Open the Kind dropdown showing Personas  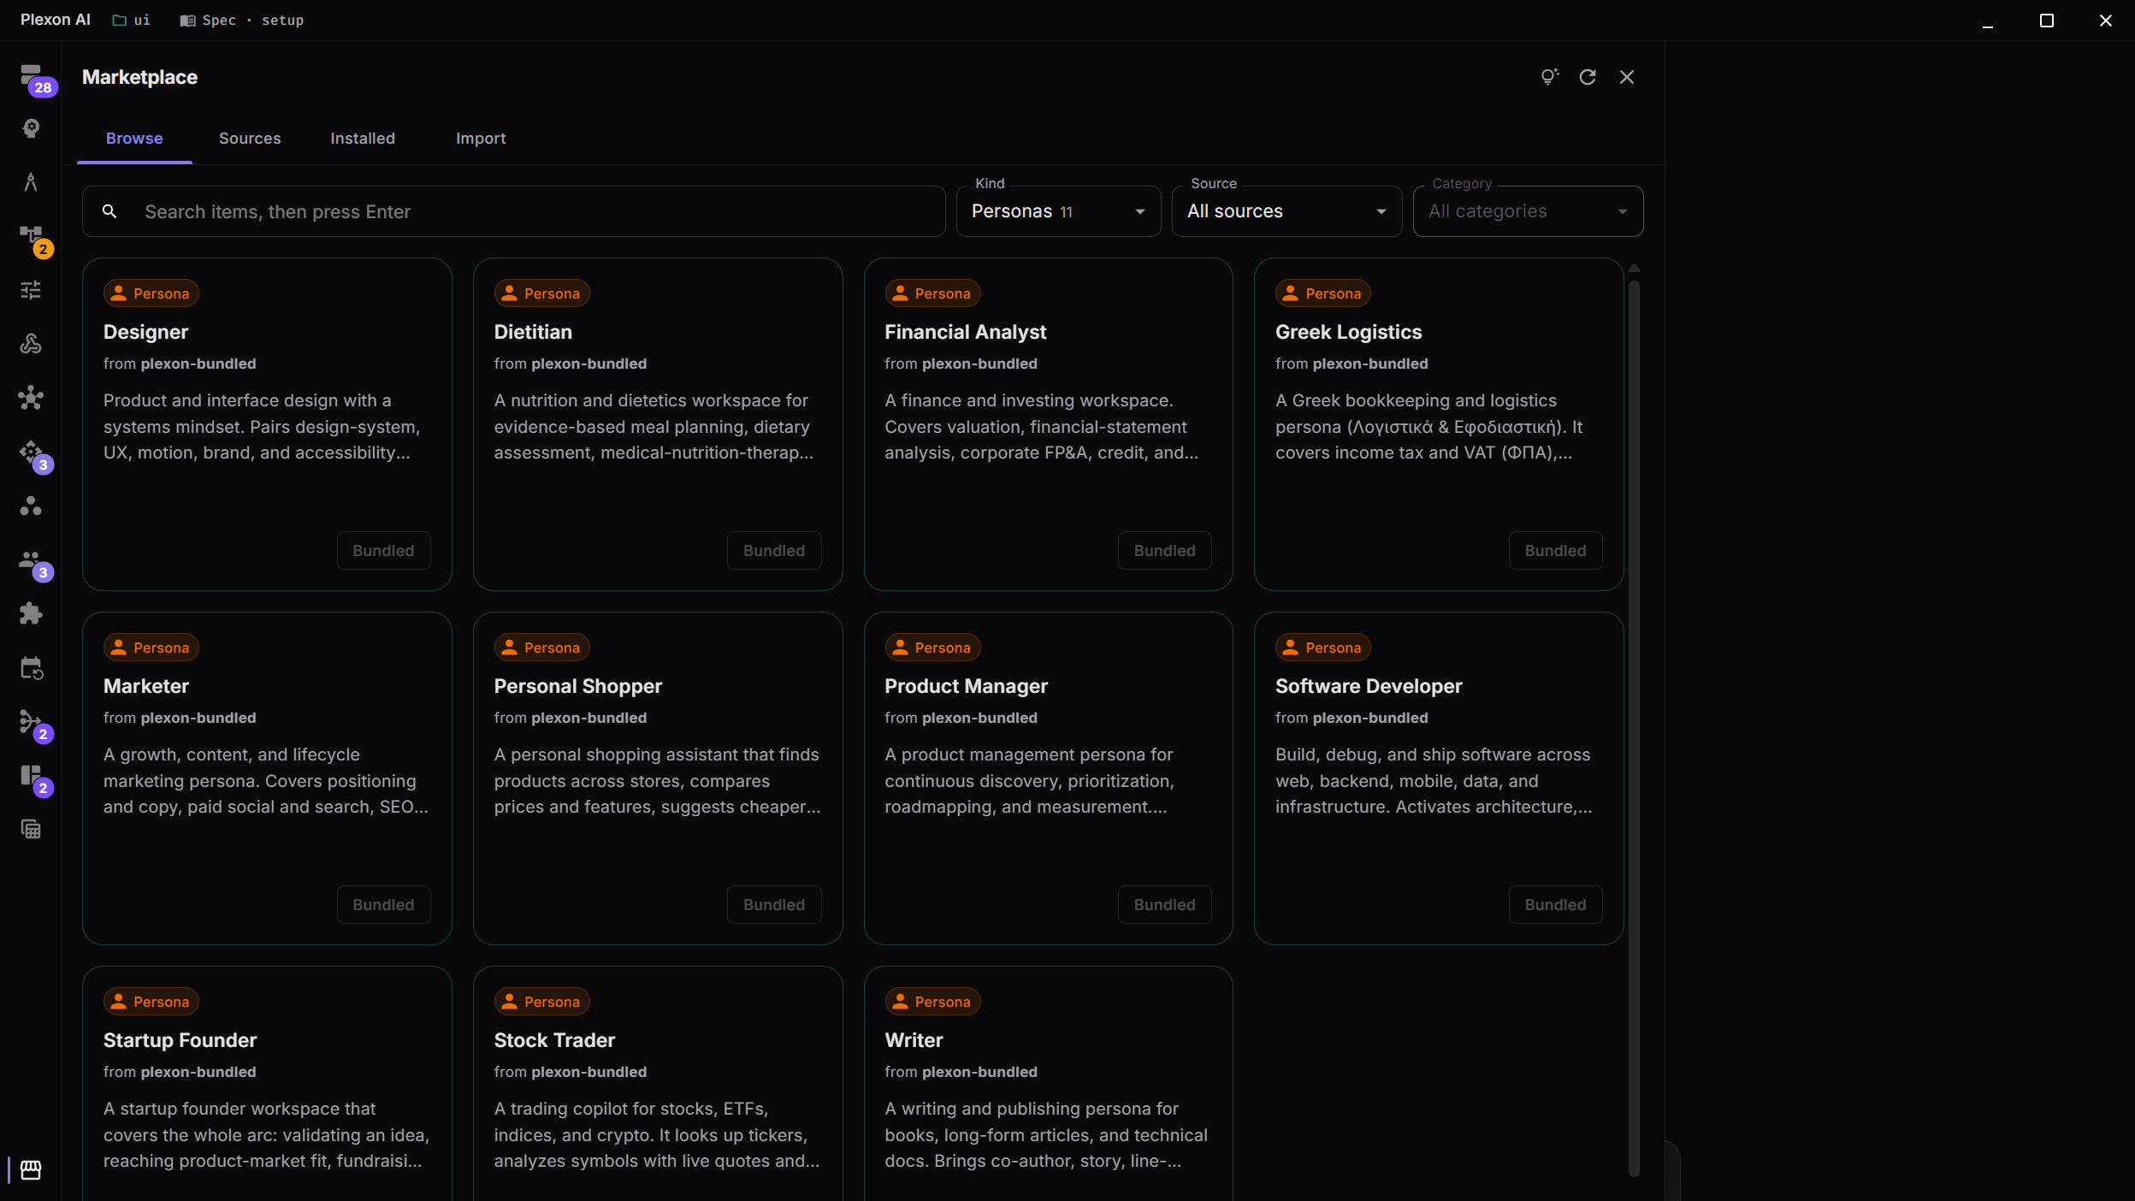[1058, 211]
